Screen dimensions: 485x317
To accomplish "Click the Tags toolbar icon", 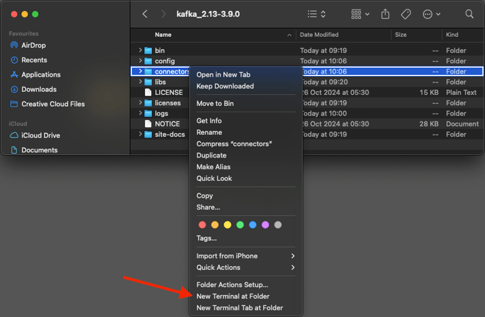I will [406, 14].
